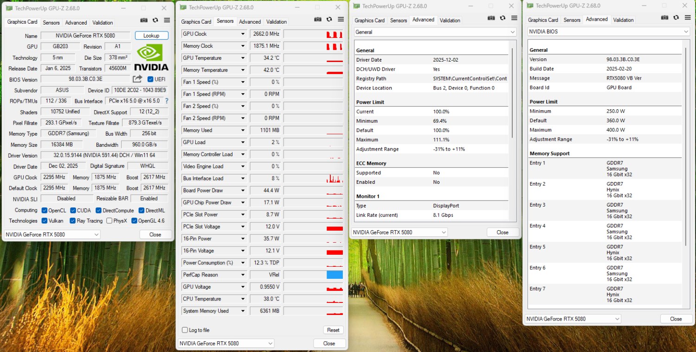Open the PerfCap Reason sensor dropdown
This screenshot has height=352, width=696.
click(x=243, y=275)
